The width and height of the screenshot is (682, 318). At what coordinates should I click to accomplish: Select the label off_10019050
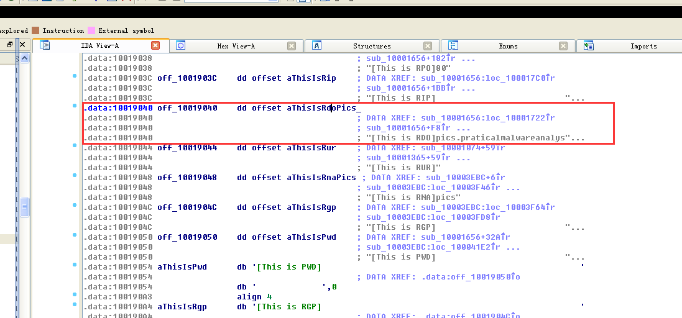187,237
